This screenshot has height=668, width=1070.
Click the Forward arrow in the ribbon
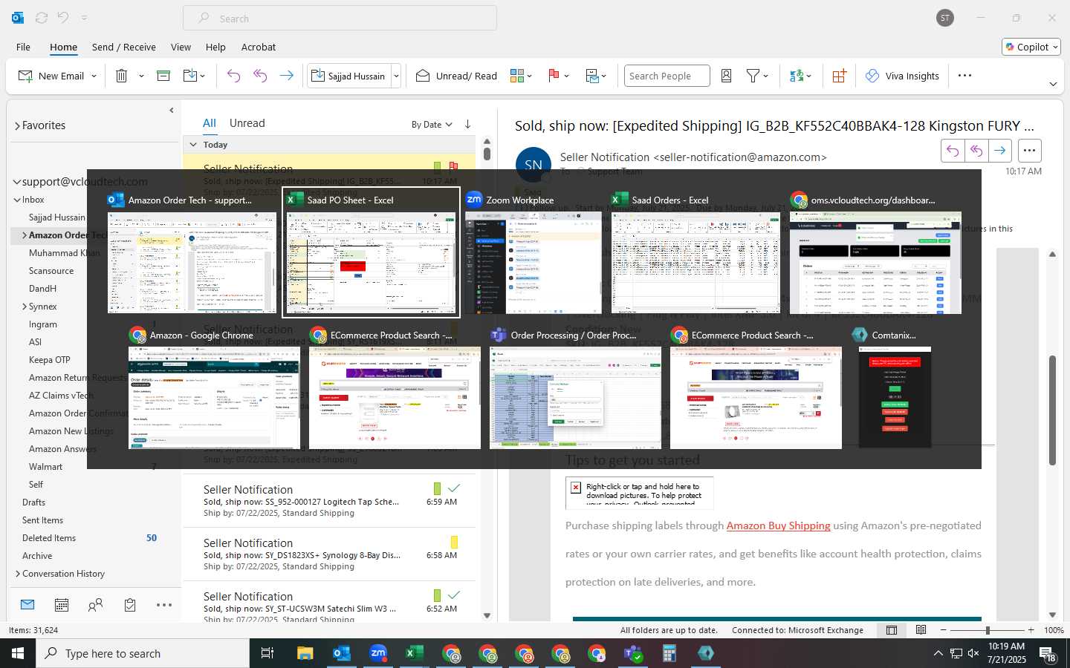point(286,76)
